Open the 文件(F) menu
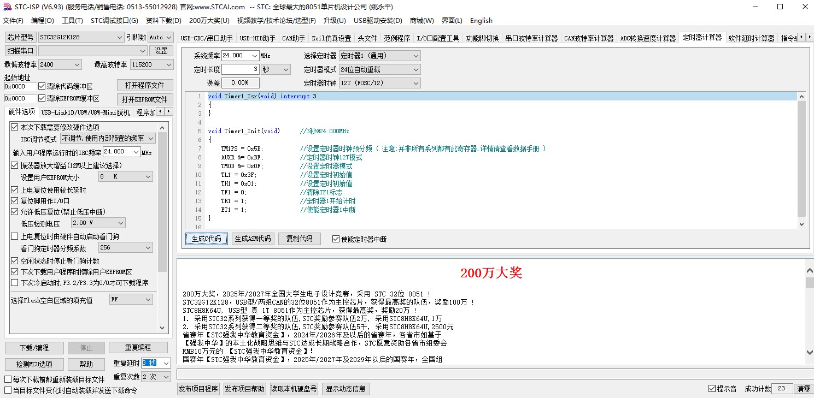This screenshot has width=814, height=398. click(13, 21)
